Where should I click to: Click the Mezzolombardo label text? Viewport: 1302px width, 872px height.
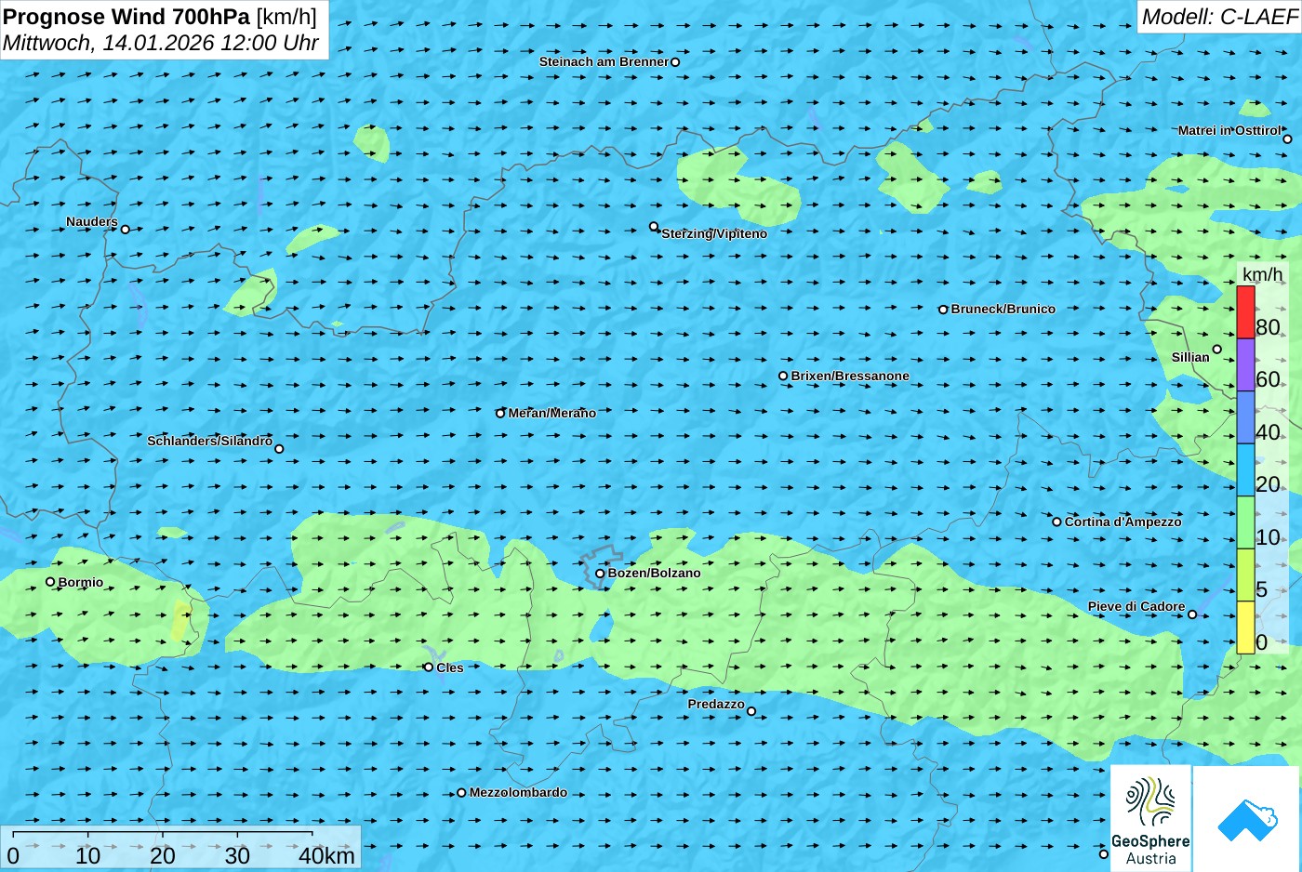pos(518,792)
